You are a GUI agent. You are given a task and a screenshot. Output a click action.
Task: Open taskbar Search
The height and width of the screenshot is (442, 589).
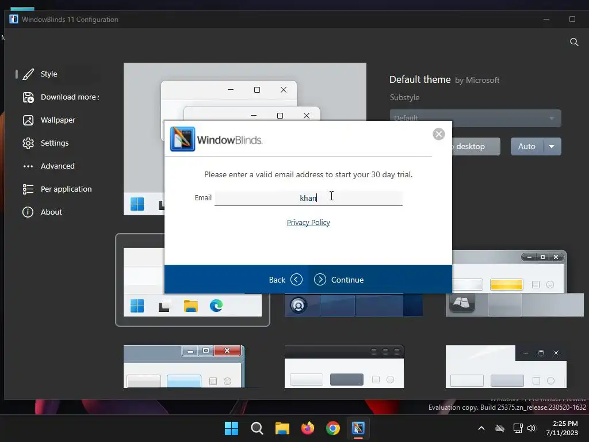click(x=257, y=428)
